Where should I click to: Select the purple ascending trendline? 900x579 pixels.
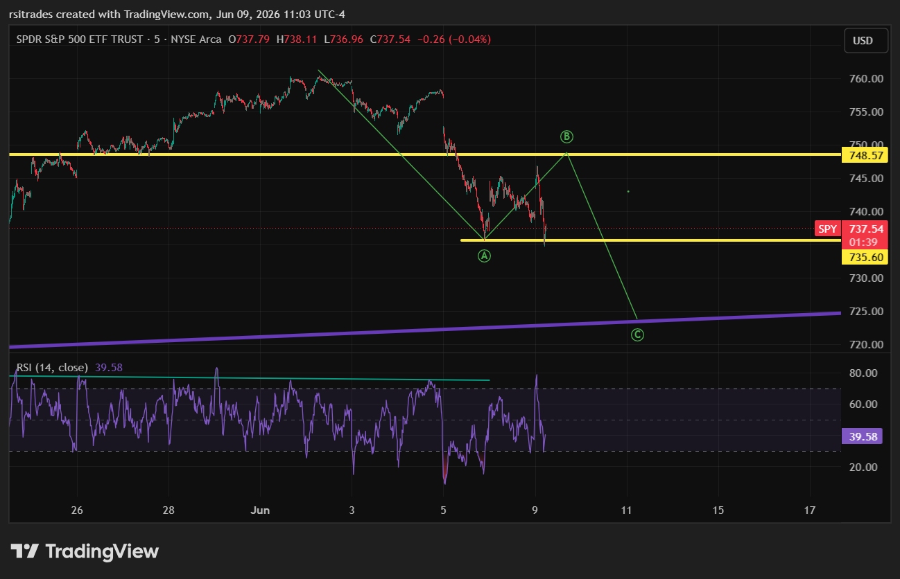(424, 330)
